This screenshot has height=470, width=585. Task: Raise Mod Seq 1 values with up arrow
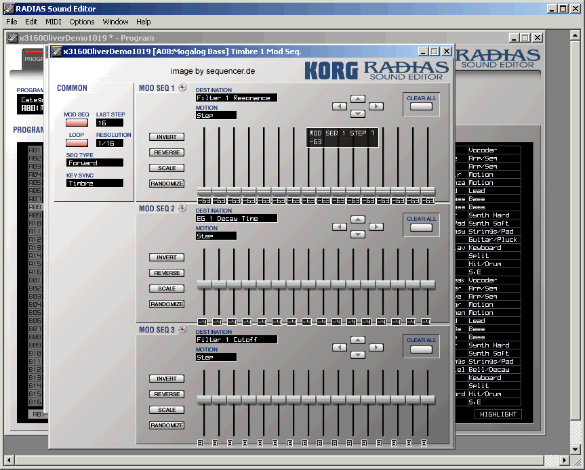point(358,99)
